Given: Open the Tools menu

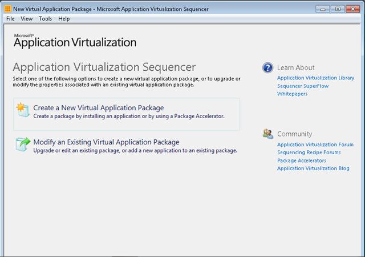Looking at the screenshot, I should (x=45, y=19).
